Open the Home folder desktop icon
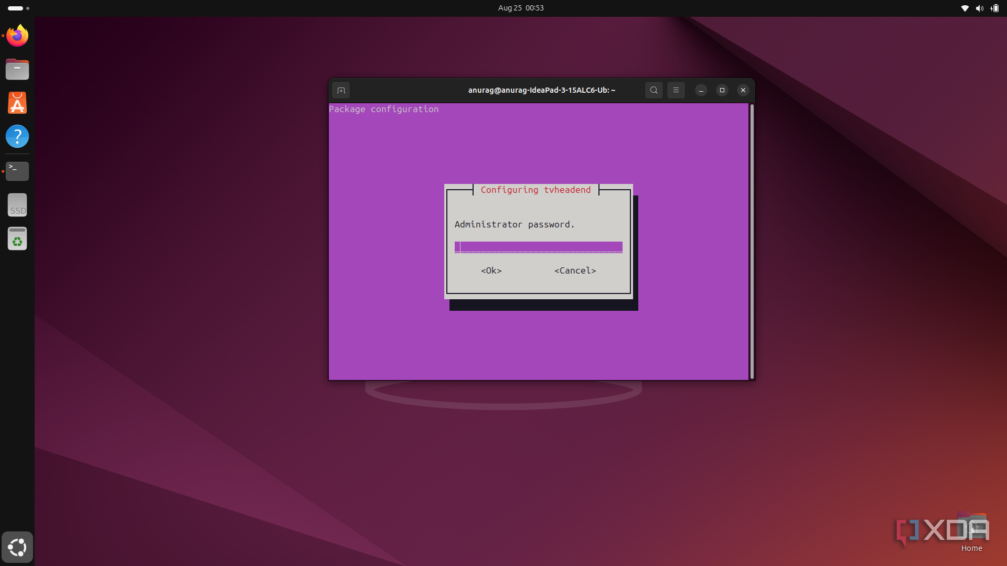Viewport: 1007px width, 566px height. [x=972, y=532]
